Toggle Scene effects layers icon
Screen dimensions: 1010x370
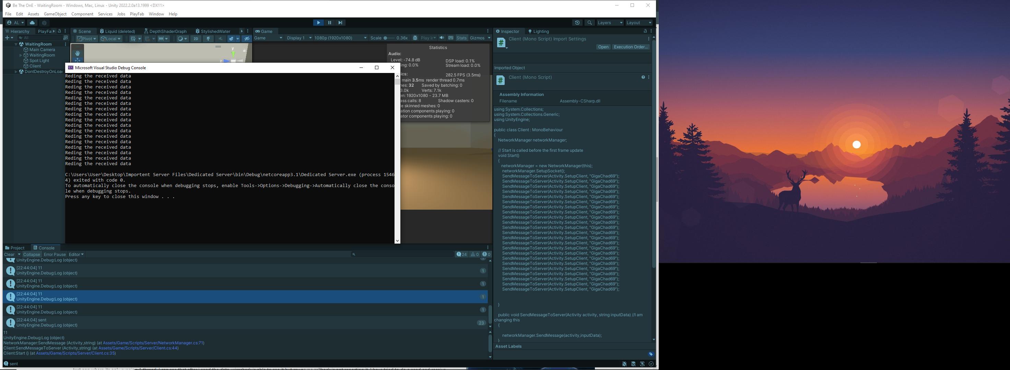(x=231, y=38)
